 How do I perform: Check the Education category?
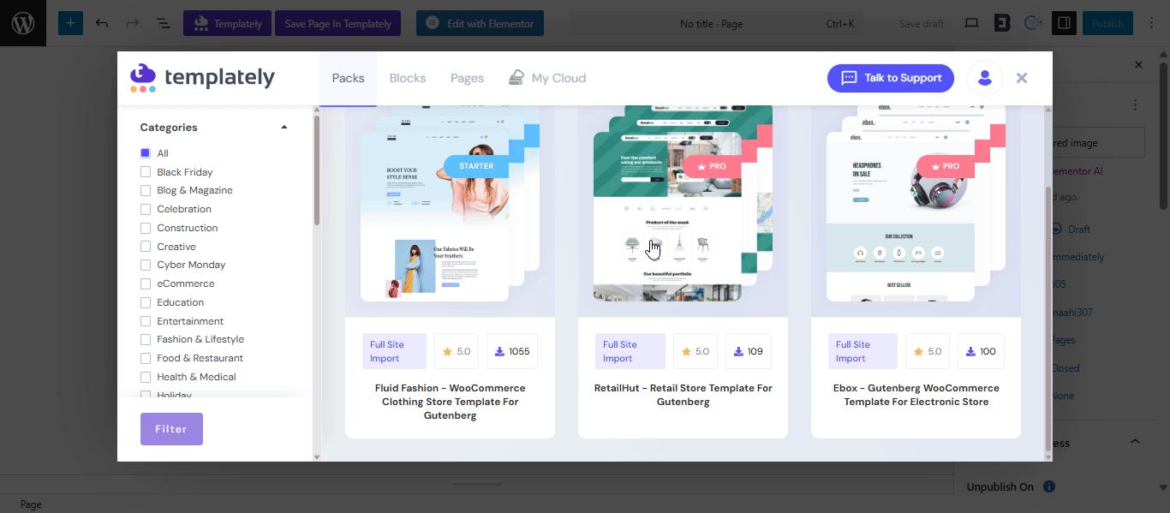[146, 302]
